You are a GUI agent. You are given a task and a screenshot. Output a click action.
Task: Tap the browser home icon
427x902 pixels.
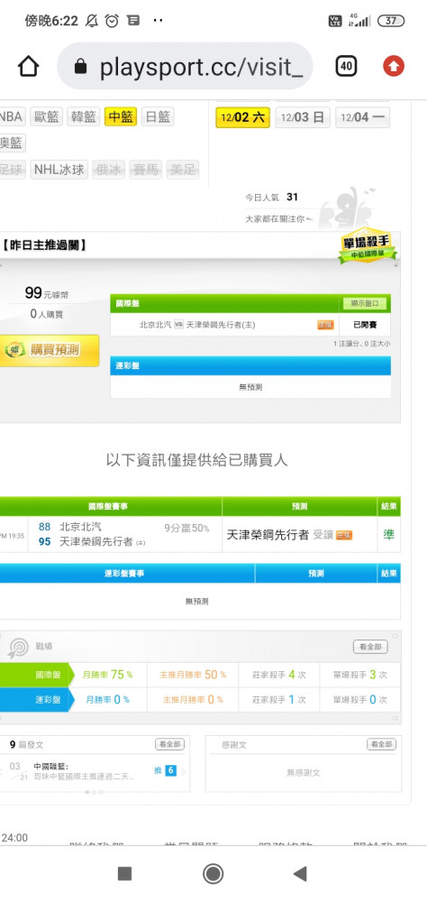(28, 67)
